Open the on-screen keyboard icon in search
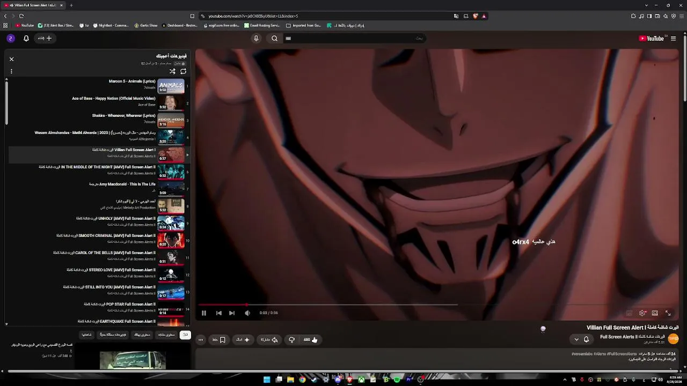687x386 pixels. tap(288, 39)
